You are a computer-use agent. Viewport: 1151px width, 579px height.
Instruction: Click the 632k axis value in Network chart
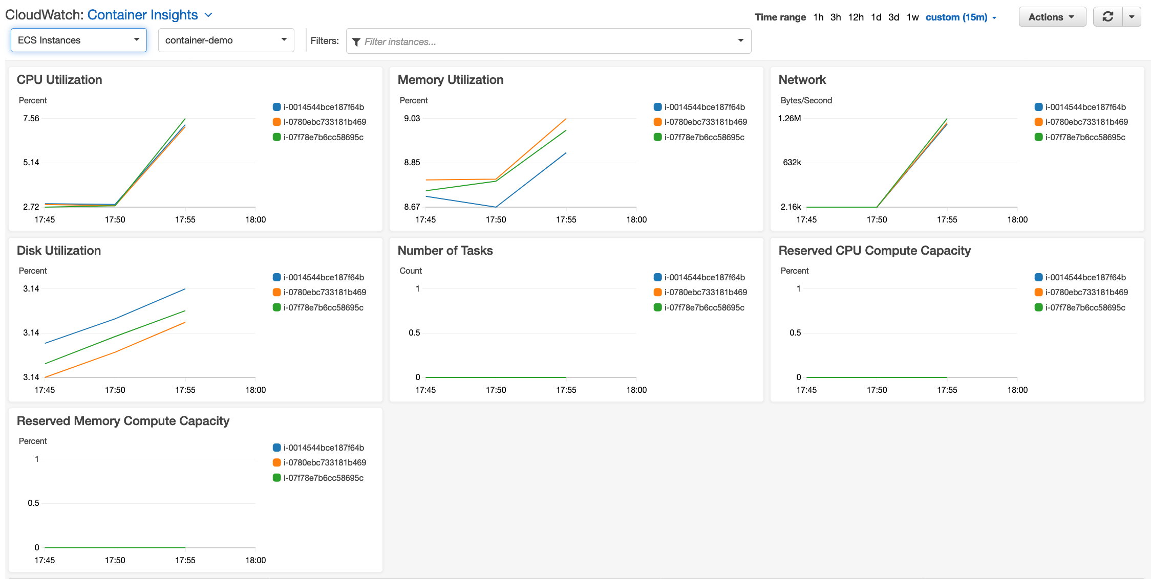[792, 162]
